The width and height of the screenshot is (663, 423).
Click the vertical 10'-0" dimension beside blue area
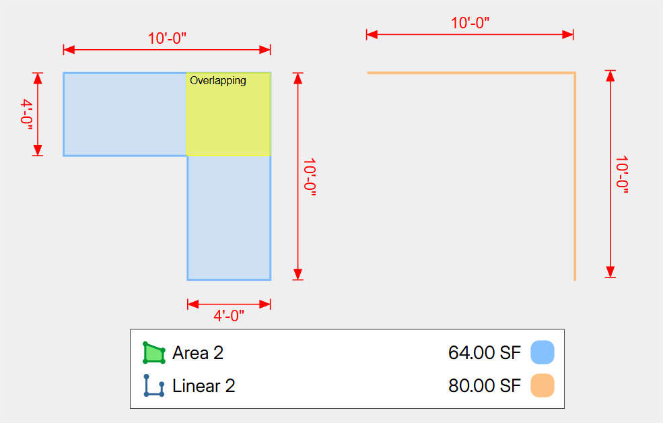(310, 177)
